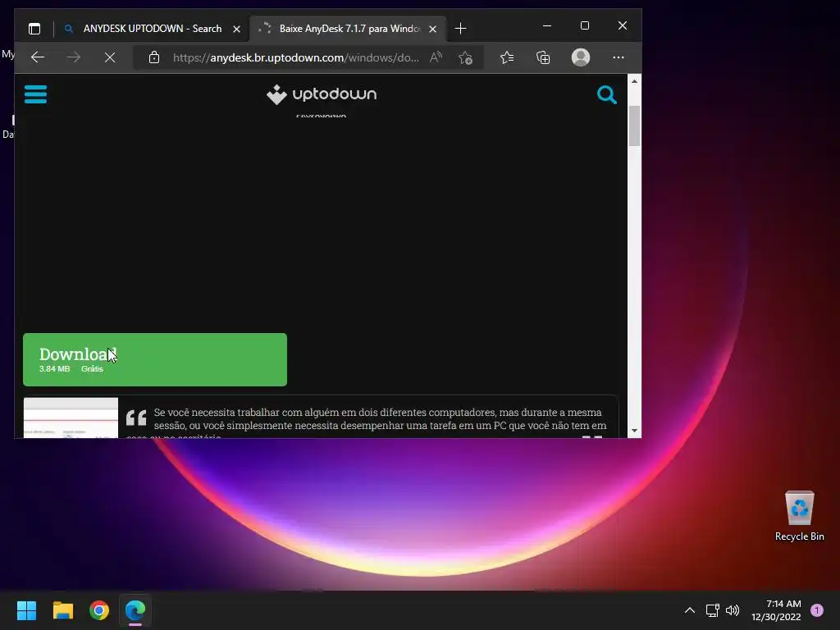Minimize the Edge window

point(547,25)
